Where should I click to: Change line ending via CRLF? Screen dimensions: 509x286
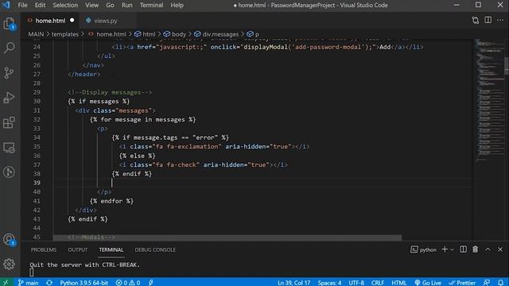[x=378, y=283]
